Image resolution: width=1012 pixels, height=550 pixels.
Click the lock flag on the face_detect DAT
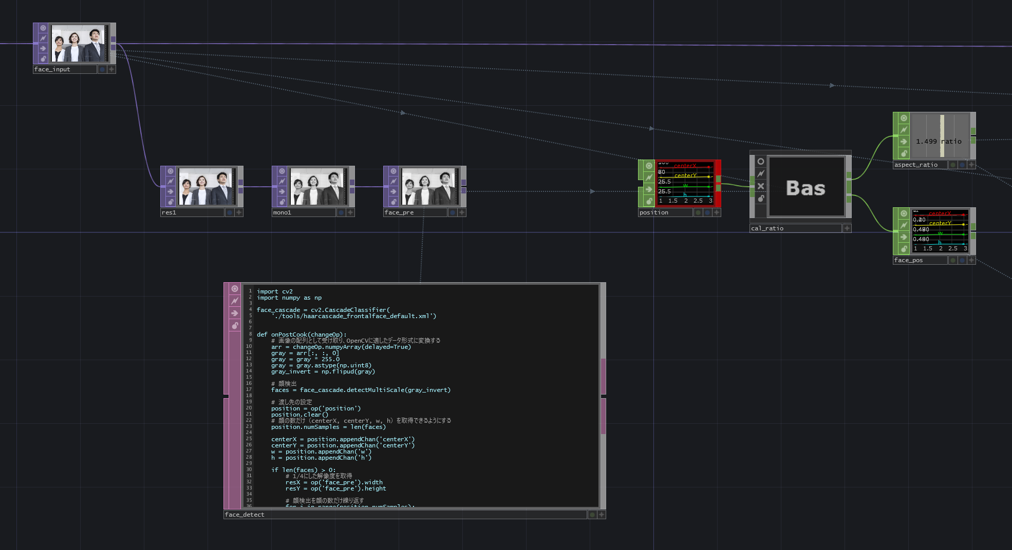pyautogui.click(x=234, y=325)
